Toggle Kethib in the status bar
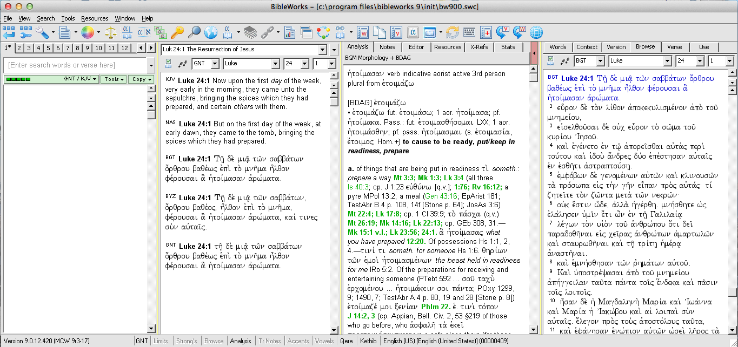The height and width of the screenshot is (347, 738). click(368, 341)
